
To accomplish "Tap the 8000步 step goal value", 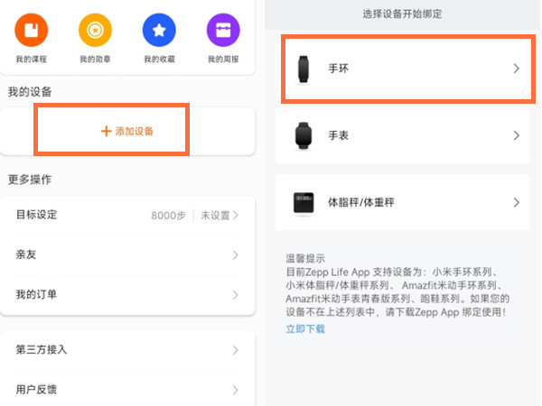I will 169,216.
